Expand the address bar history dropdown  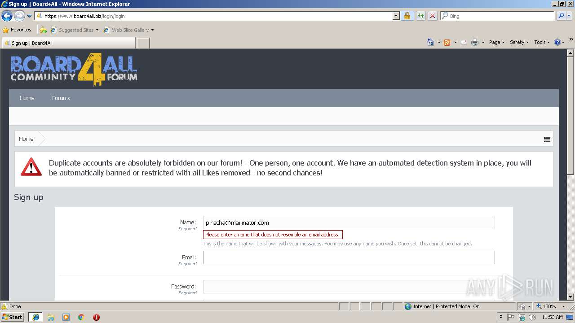pyautogui.click(x=396, y=16)
